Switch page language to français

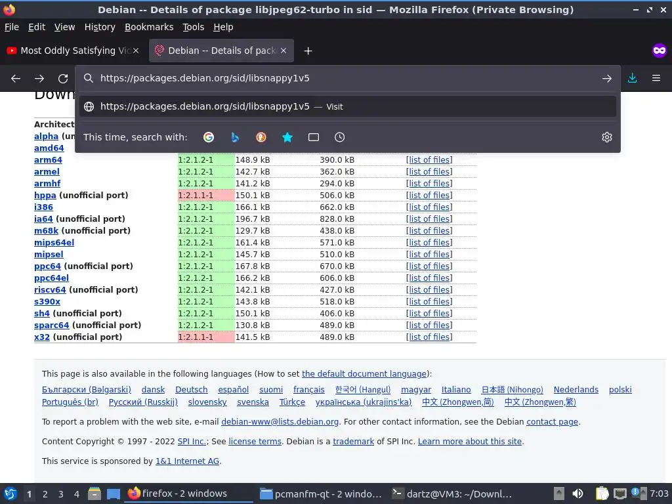tap(309, 390)
